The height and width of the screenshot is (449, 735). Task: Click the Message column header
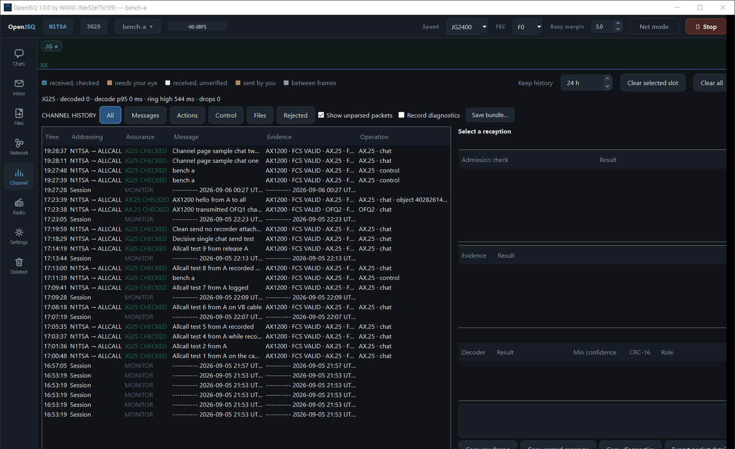(x=185, y=137)
